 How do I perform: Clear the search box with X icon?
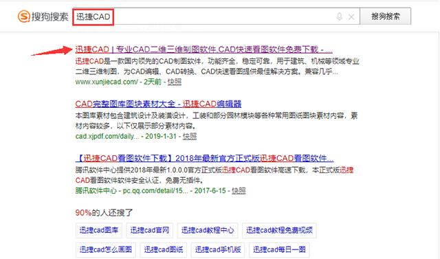coord(351,17)
